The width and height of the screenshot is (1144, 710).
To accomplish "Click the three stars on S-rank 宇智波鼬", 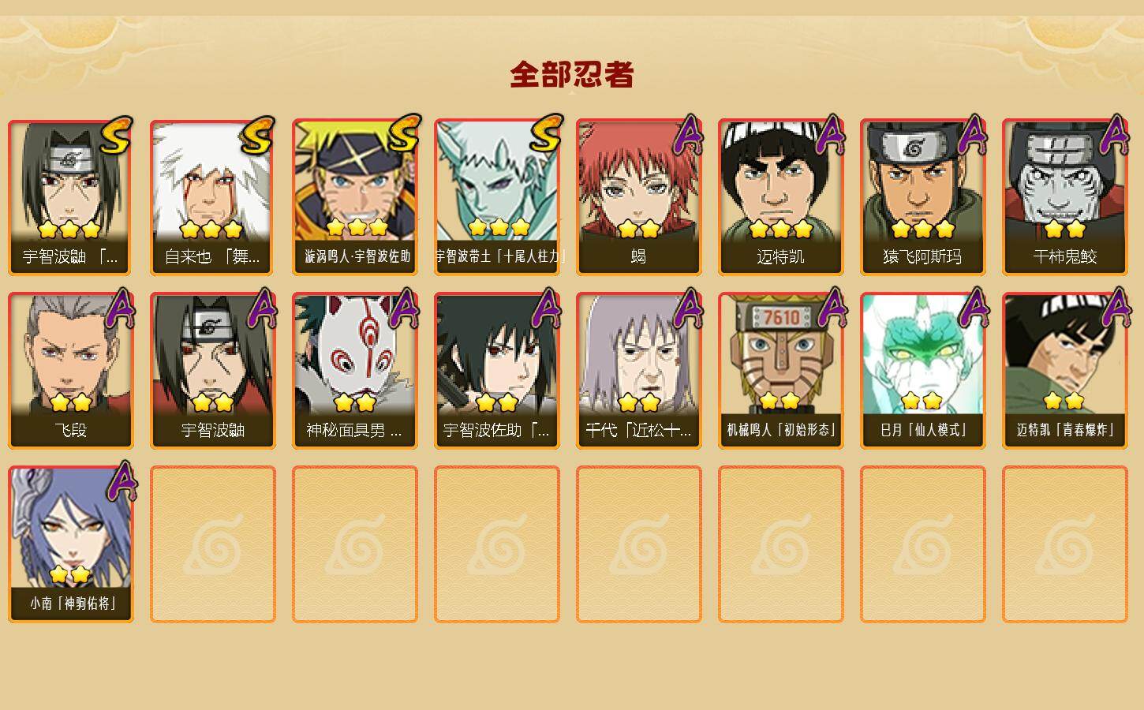I will [x=69, y=230].
